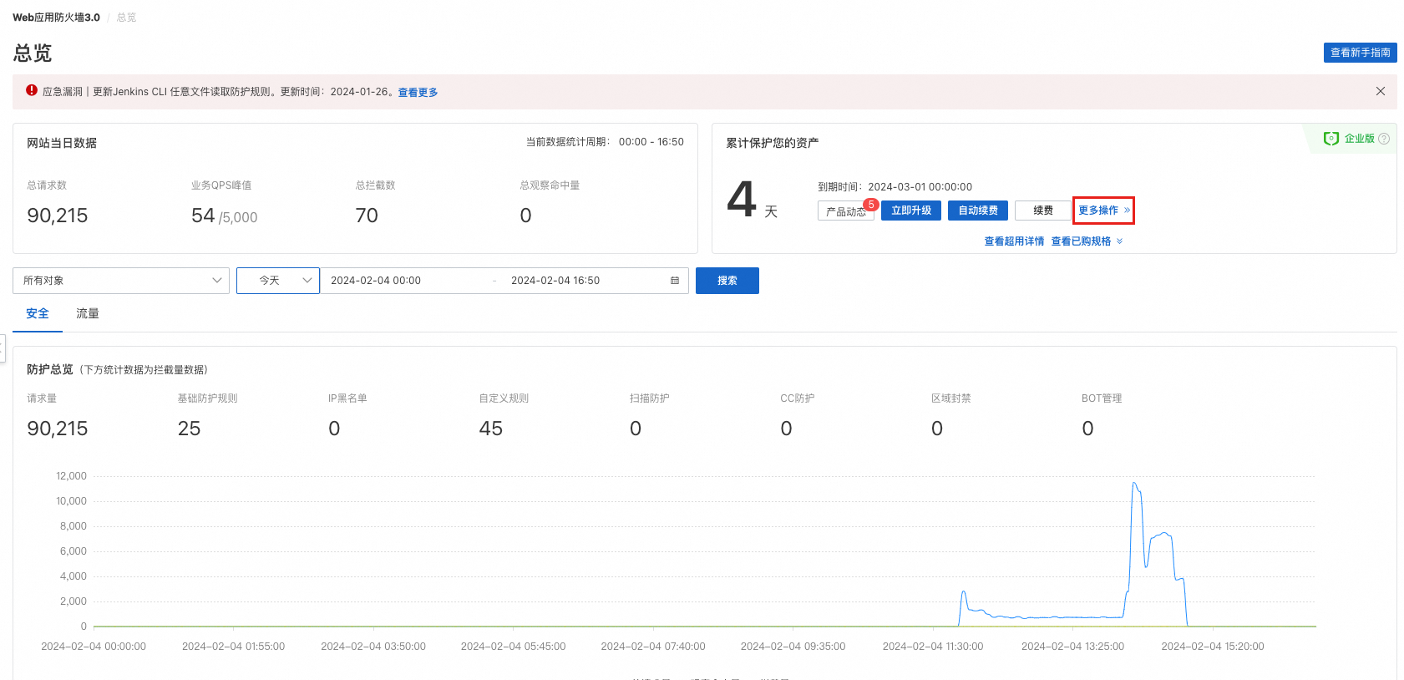Click the 当前数据统计周期 00:00 - 16:50 text
Viewport: 1404px width, 680px height.
tap(605, 142)
